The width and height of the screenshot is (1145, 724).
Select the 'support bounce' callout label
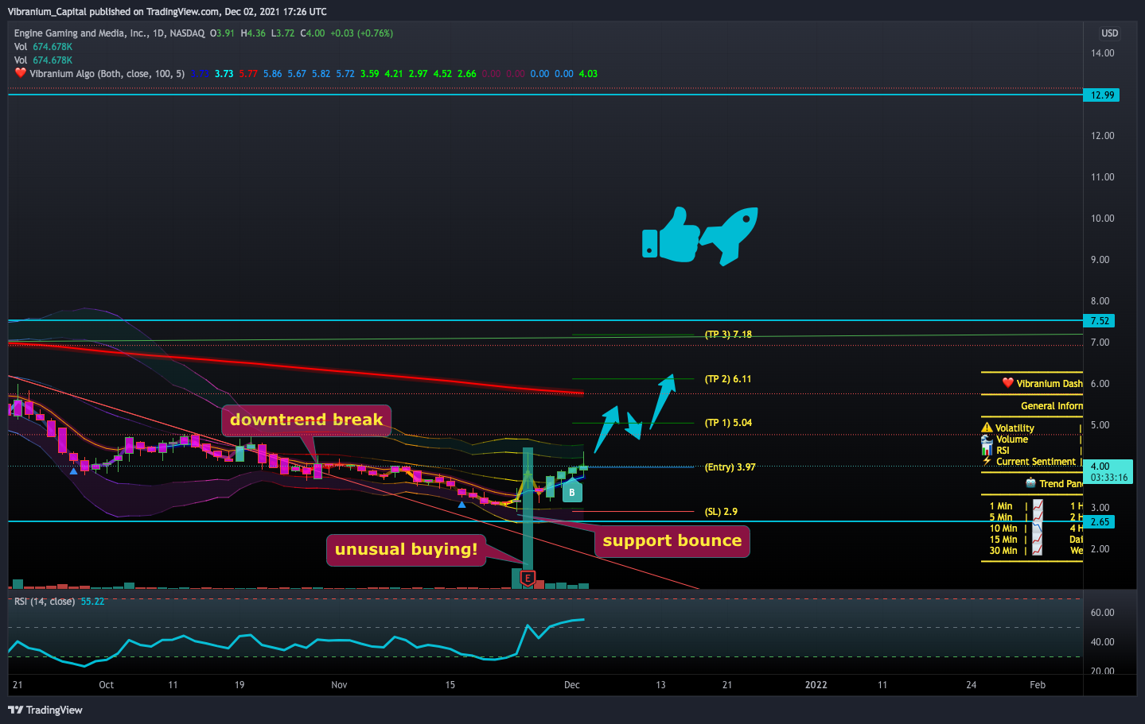672,540
